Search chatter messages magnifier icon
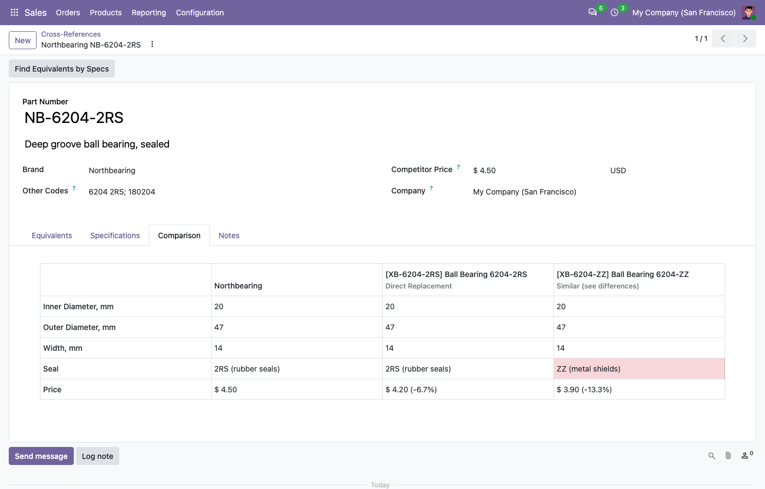 click(x=711, y=456)
